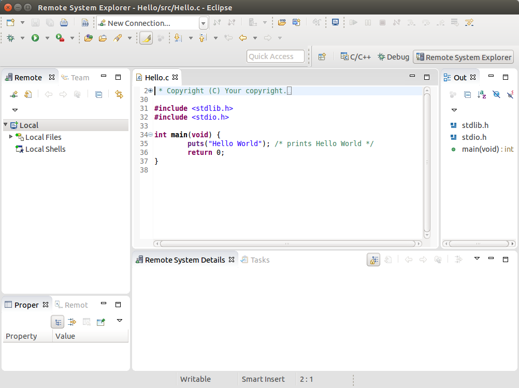The width and height of the screenshot is (519, 388).
Task: Click the Debug bug icon in toolbar
Action: click(11, 38)
